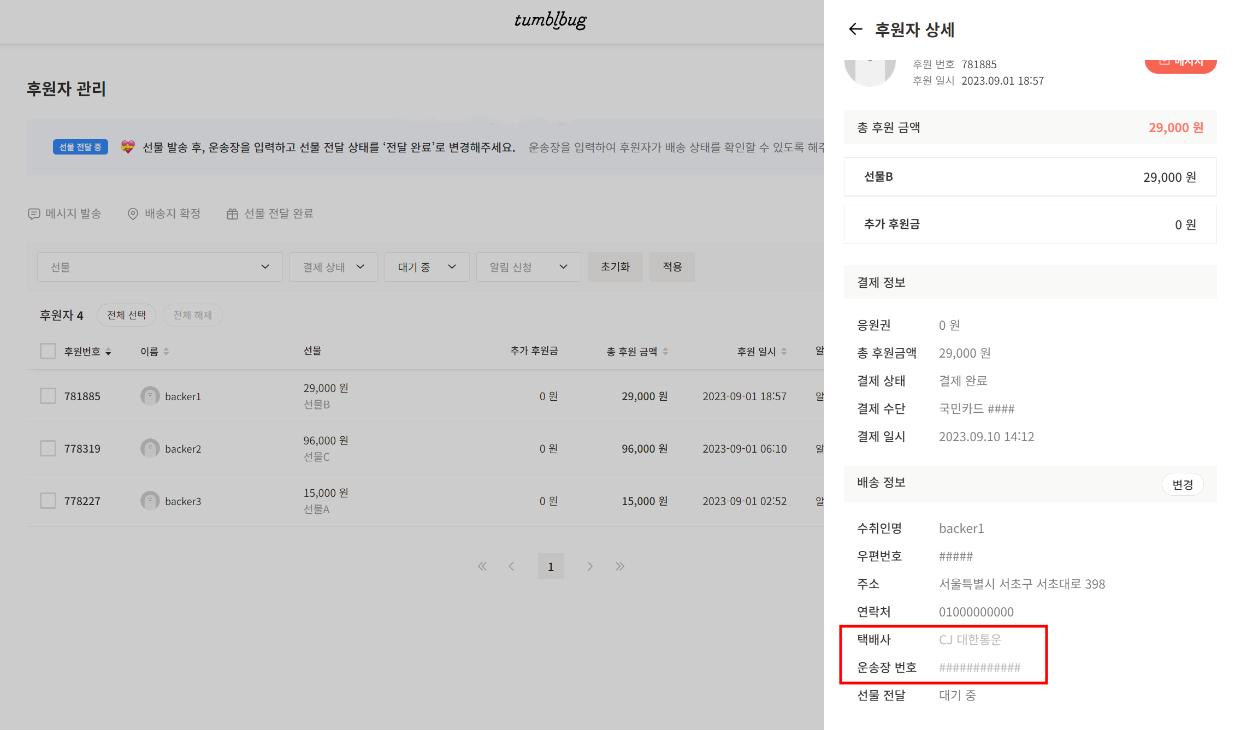Image resolution: width=1235 pixels, height=730 pixels.
Task: Click the 변경 button in 배송 정보
Action: (1182, 484)
